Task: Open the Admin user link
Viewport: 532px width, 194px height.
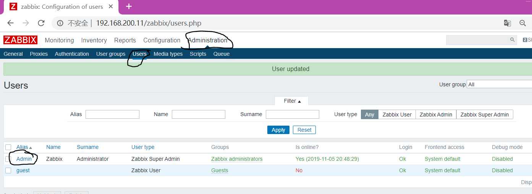Action: coord(24,159)
